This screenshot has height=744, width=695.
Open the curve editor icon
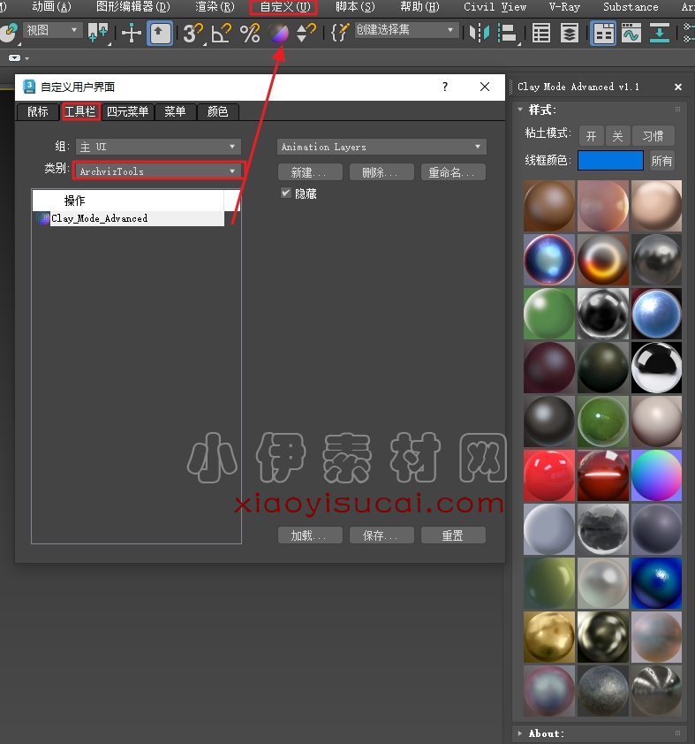631,34
